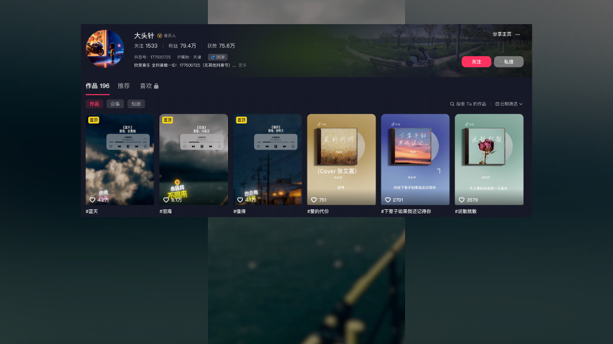This screenshot has height=344, width=613.
Task: Open the 日期筛选 dropdown
Action: (x=509, y=103)
